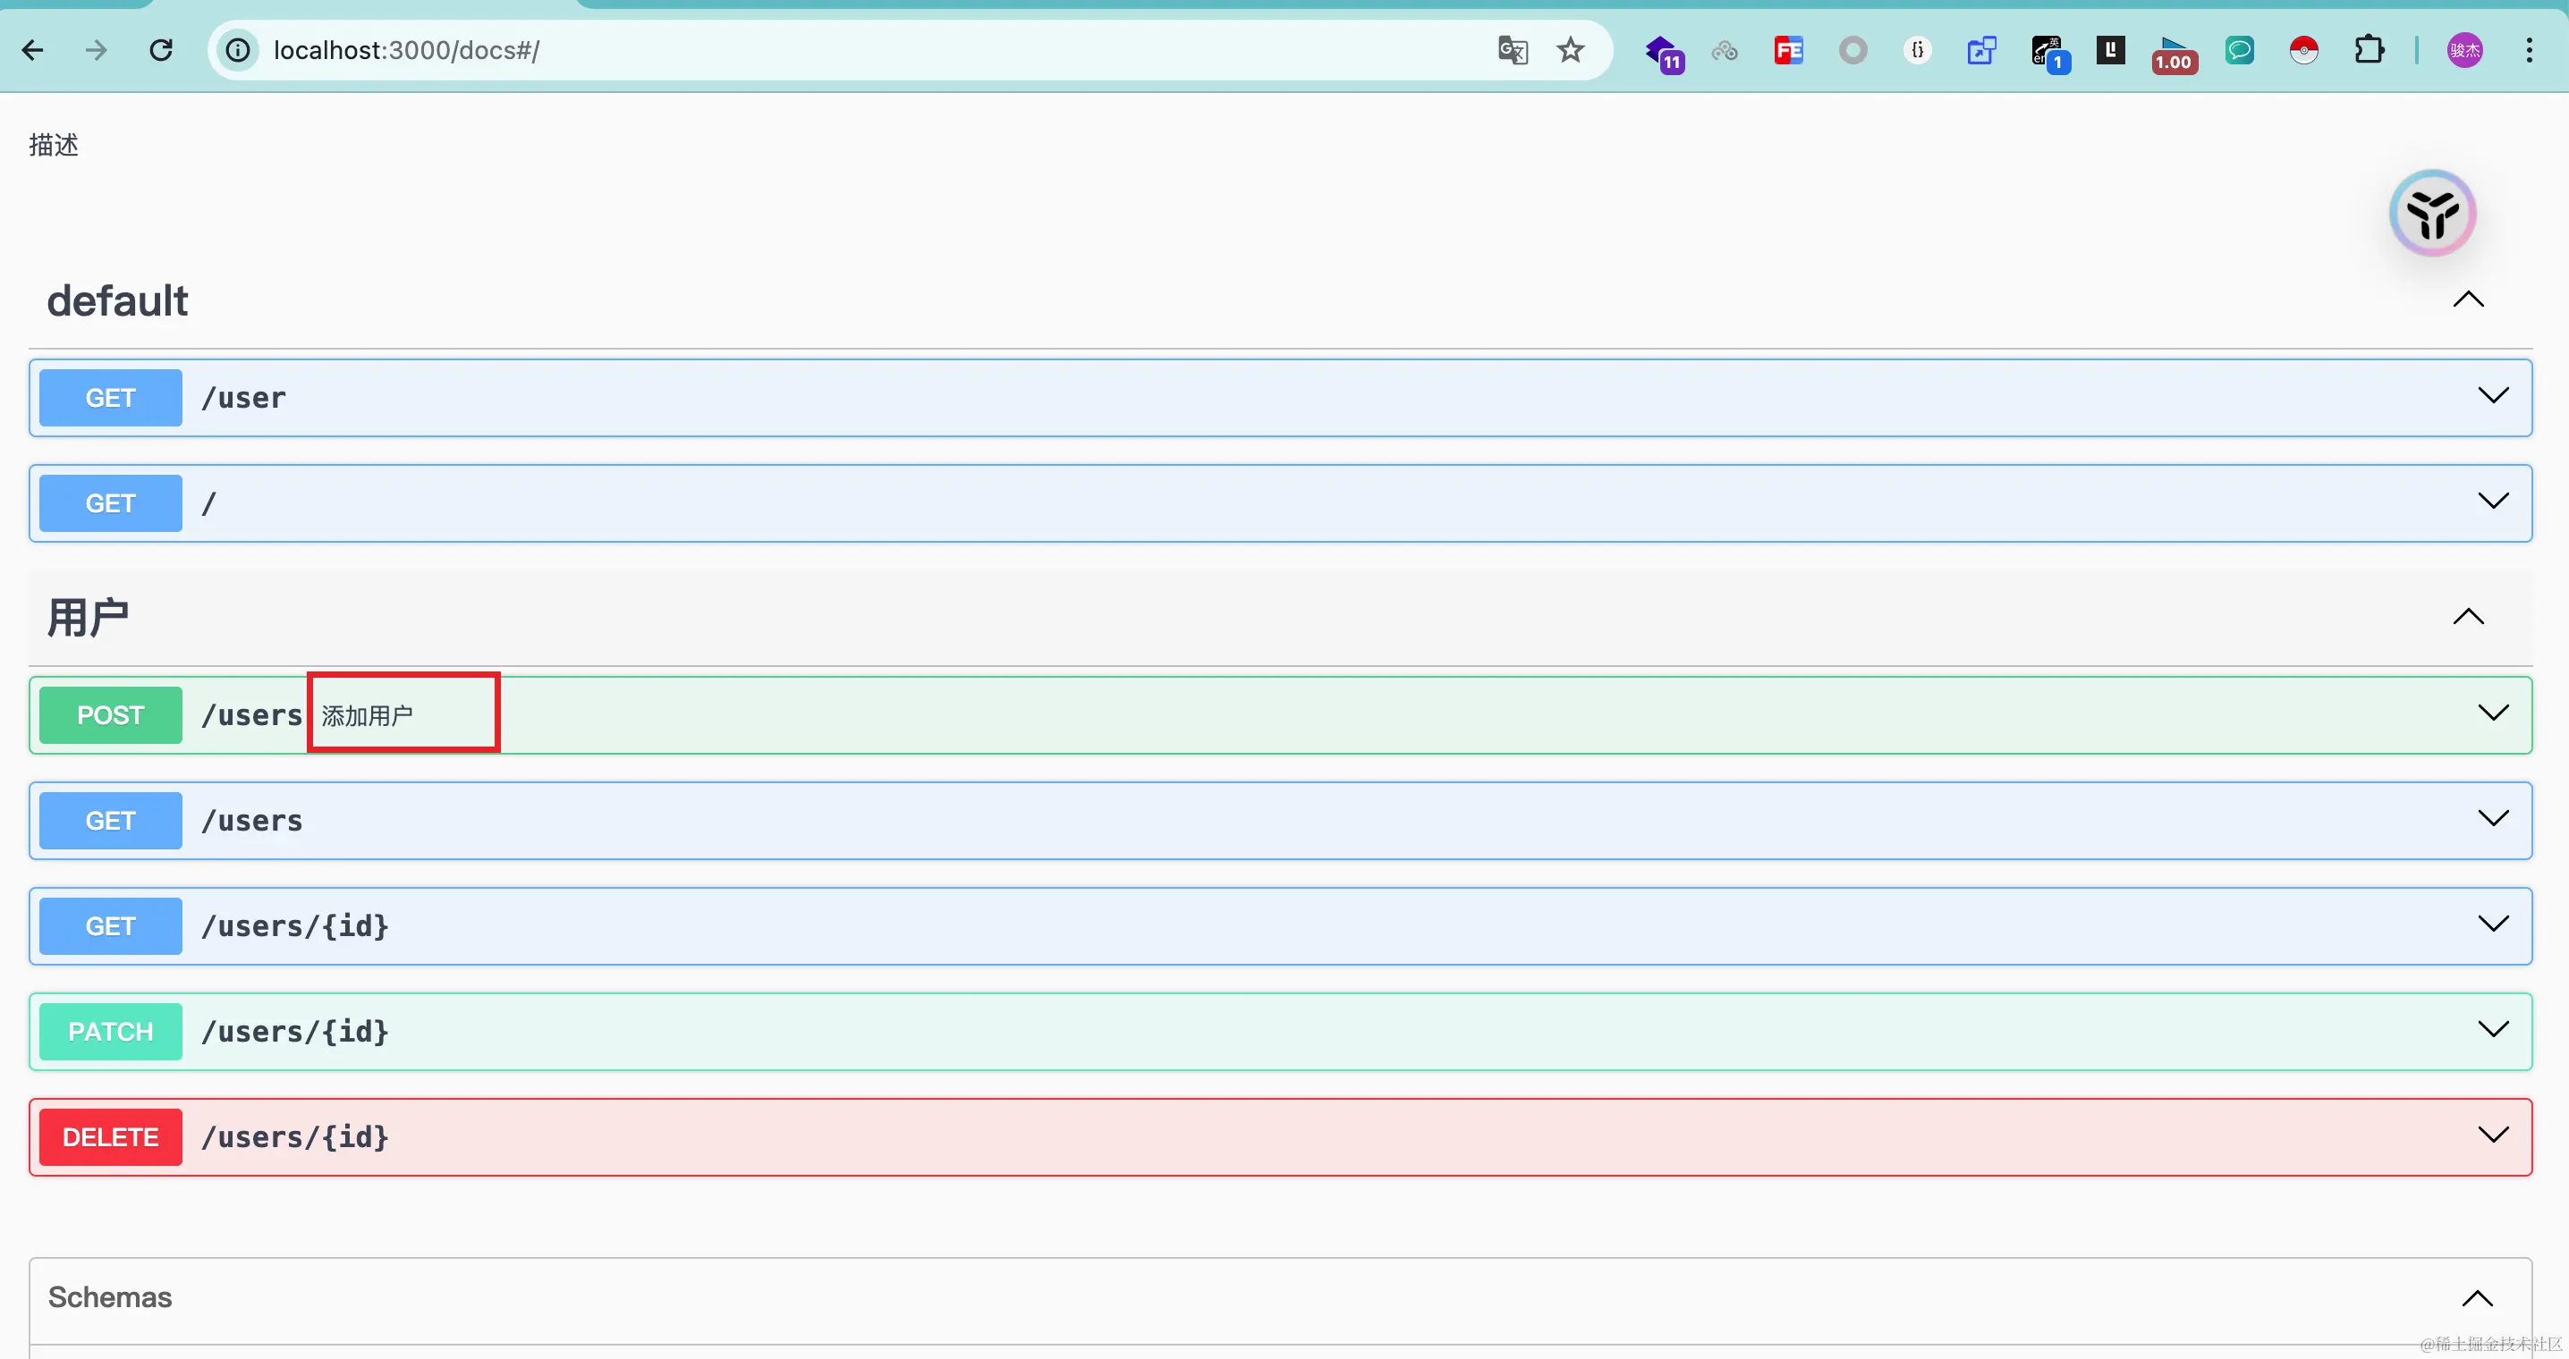Image resolution: width=2569 pixels, height=1359 pixels.
Task: Click GET /users/{id} path link
Action: (x=295, y=926)
